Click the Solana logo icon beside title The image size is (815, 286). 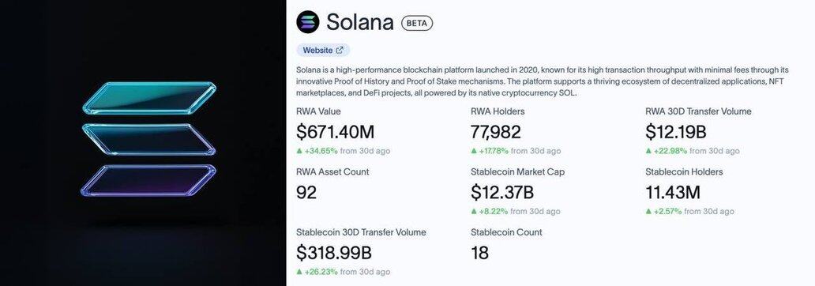click(308, 22)
